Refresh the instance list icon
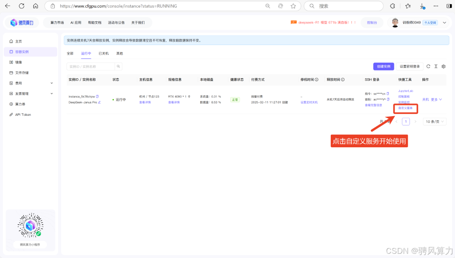This screenshot has width=455, height=258. [x=428, y=66]
